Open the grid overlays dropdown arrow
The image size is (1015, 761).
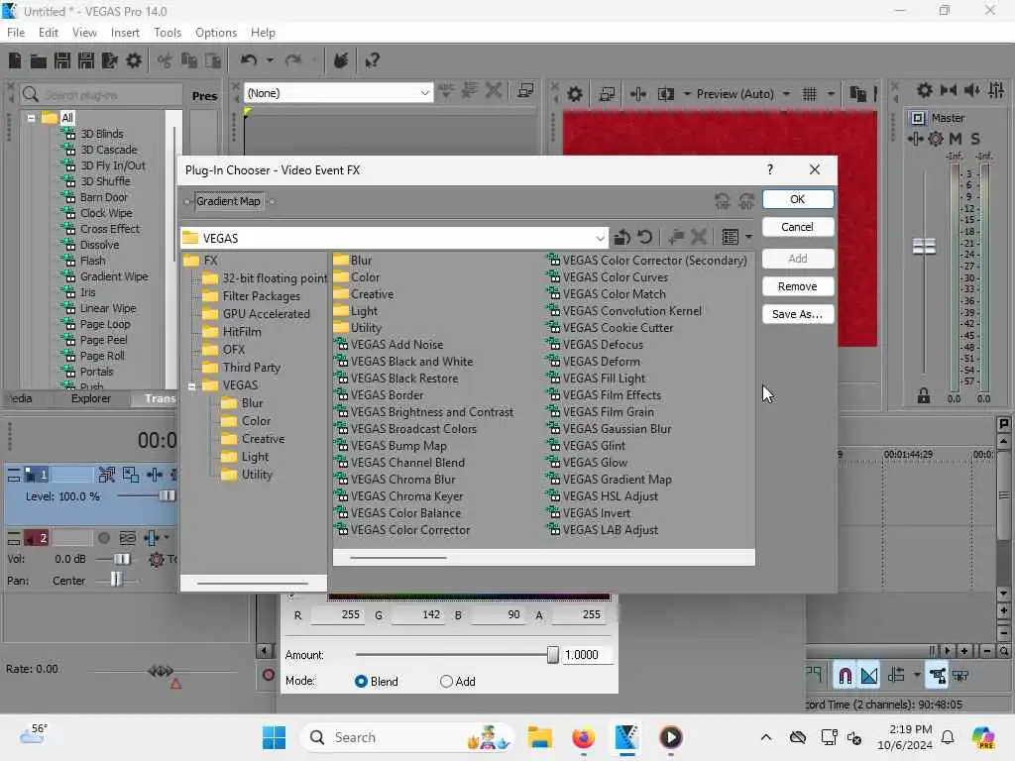831,94
